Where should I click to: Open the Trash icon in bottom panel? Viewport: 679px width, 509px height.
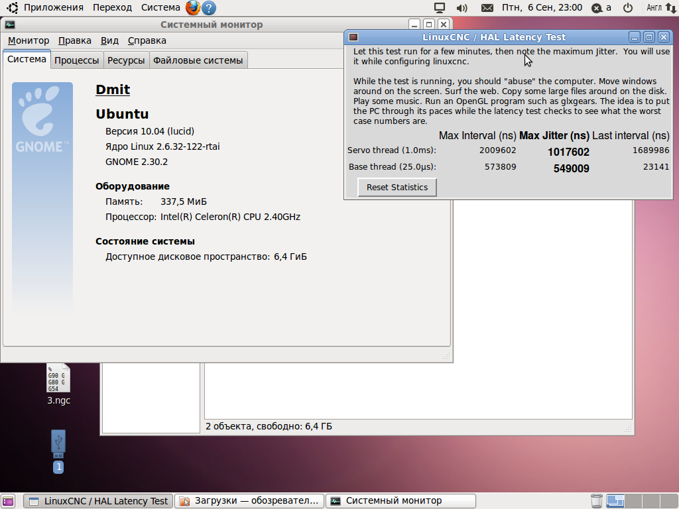coord(596,501)
